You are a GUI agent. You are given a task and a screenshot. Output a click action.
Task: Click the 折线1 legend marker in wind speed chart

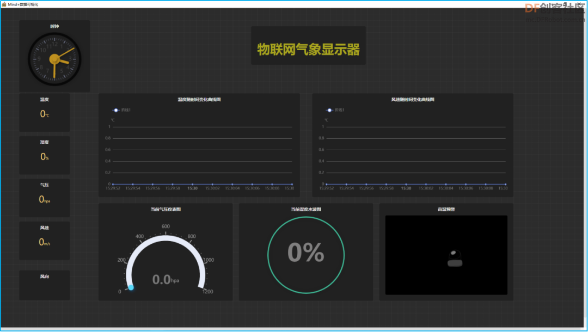(x=329, y=110)
